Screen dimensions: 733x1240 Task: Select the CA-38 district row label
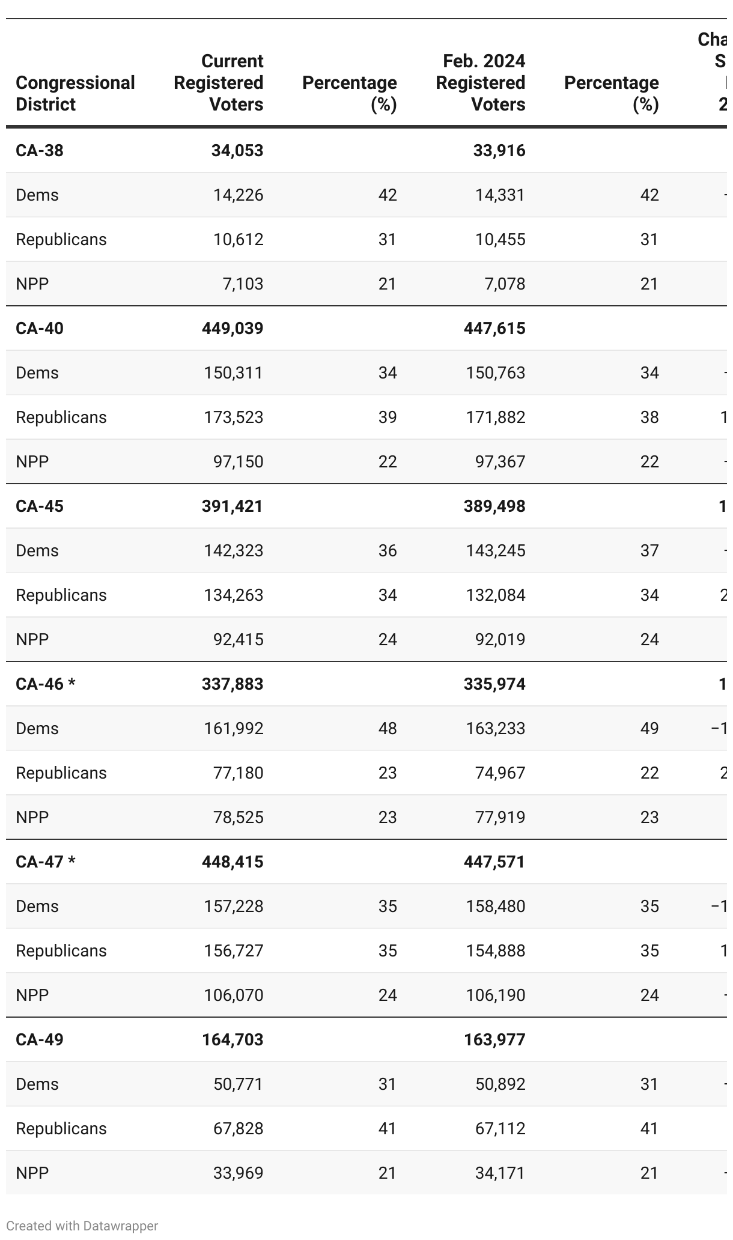point(40,150)
